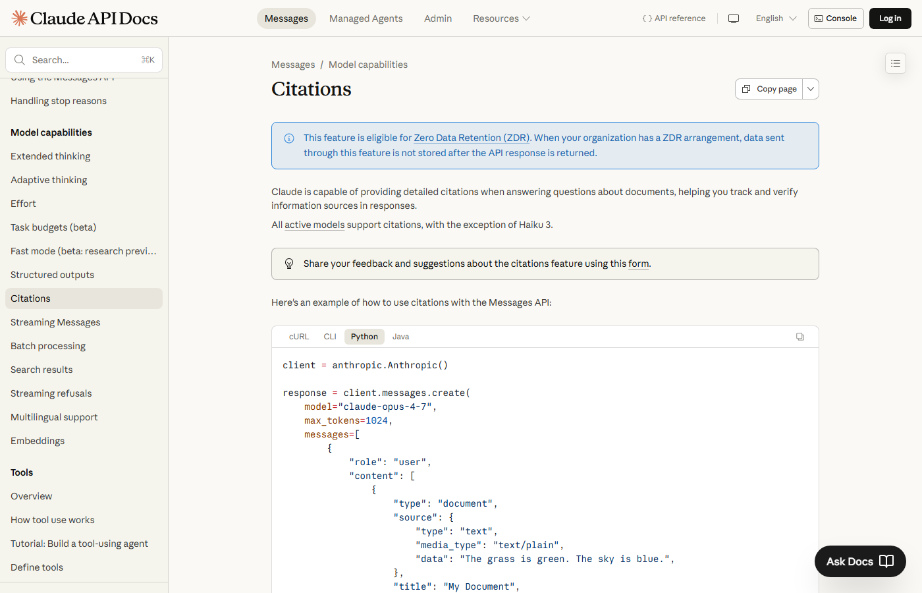This screenshot has height=593, width=922.
Task: Open Task budgets (beta) page
Action: coord(84,227)
